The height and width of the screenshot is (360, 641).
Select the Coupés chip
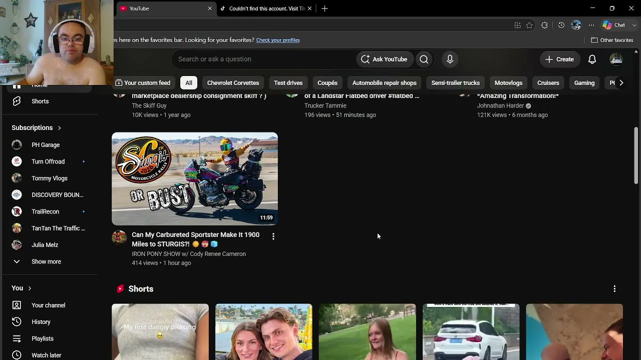tap(328, 83)
